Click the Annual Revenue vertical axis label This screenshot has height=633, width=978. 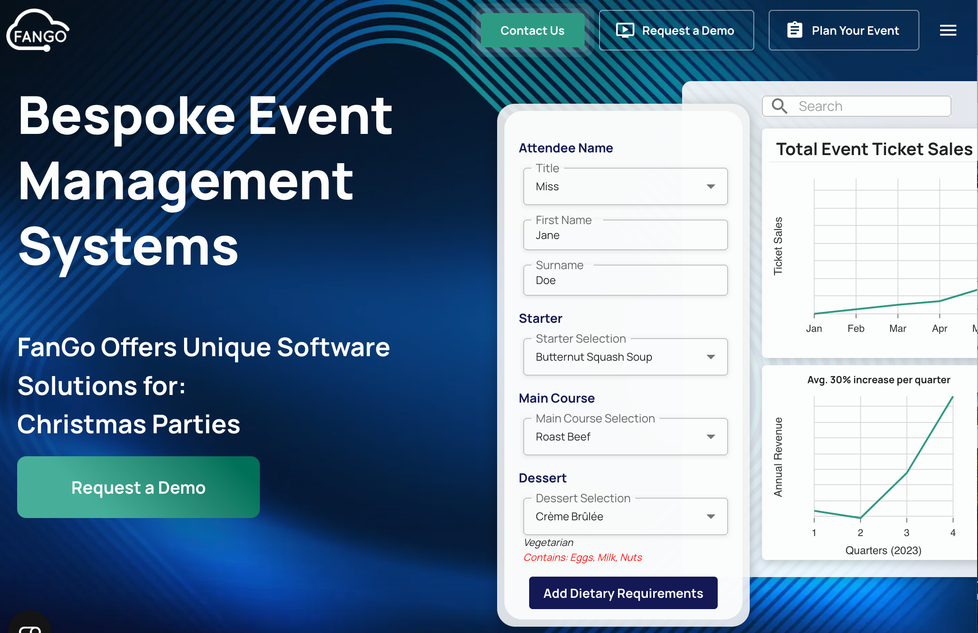click(x=778, y=457)
